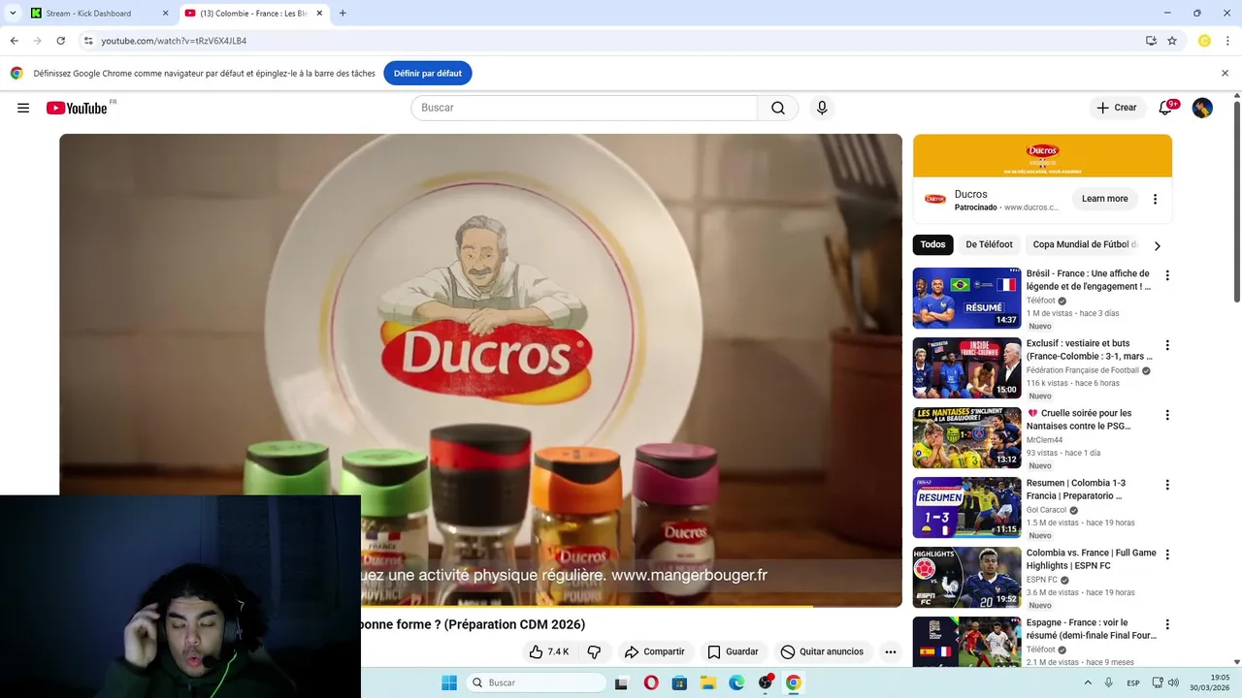Open Brésil - France video thumbnail

coord(966,299)
